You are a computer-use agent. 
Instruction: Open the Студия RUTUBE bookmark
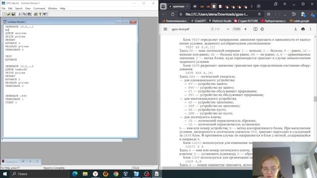pyautogui.click(x=246, y=21)
